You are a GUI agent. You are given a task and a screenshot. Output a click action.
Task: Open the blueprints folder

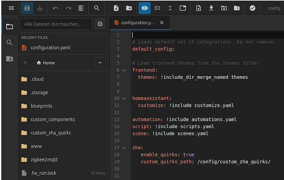click(63, 106)
